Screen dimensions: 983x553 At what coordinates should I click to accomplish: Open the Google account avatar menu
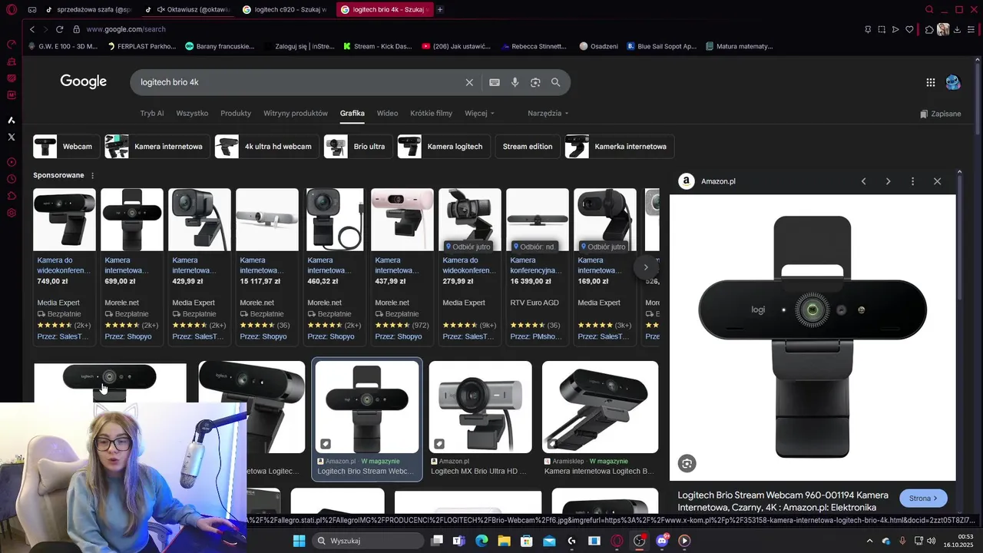(953, 82)
